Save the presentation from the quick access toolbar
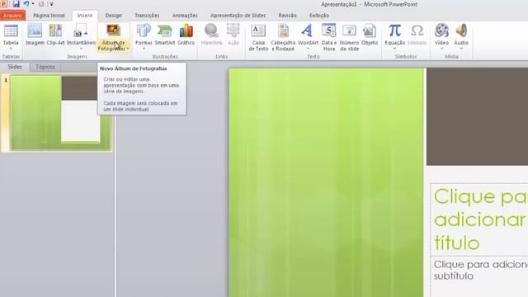Image resolution: width=528 pixels, height=297 pixels. tap(16, 4)
